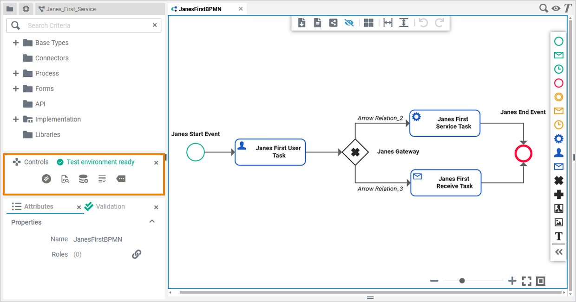The image size is (576, 302).
Task: Click the Search Criteria input field
Action: [x=88, y=25]
